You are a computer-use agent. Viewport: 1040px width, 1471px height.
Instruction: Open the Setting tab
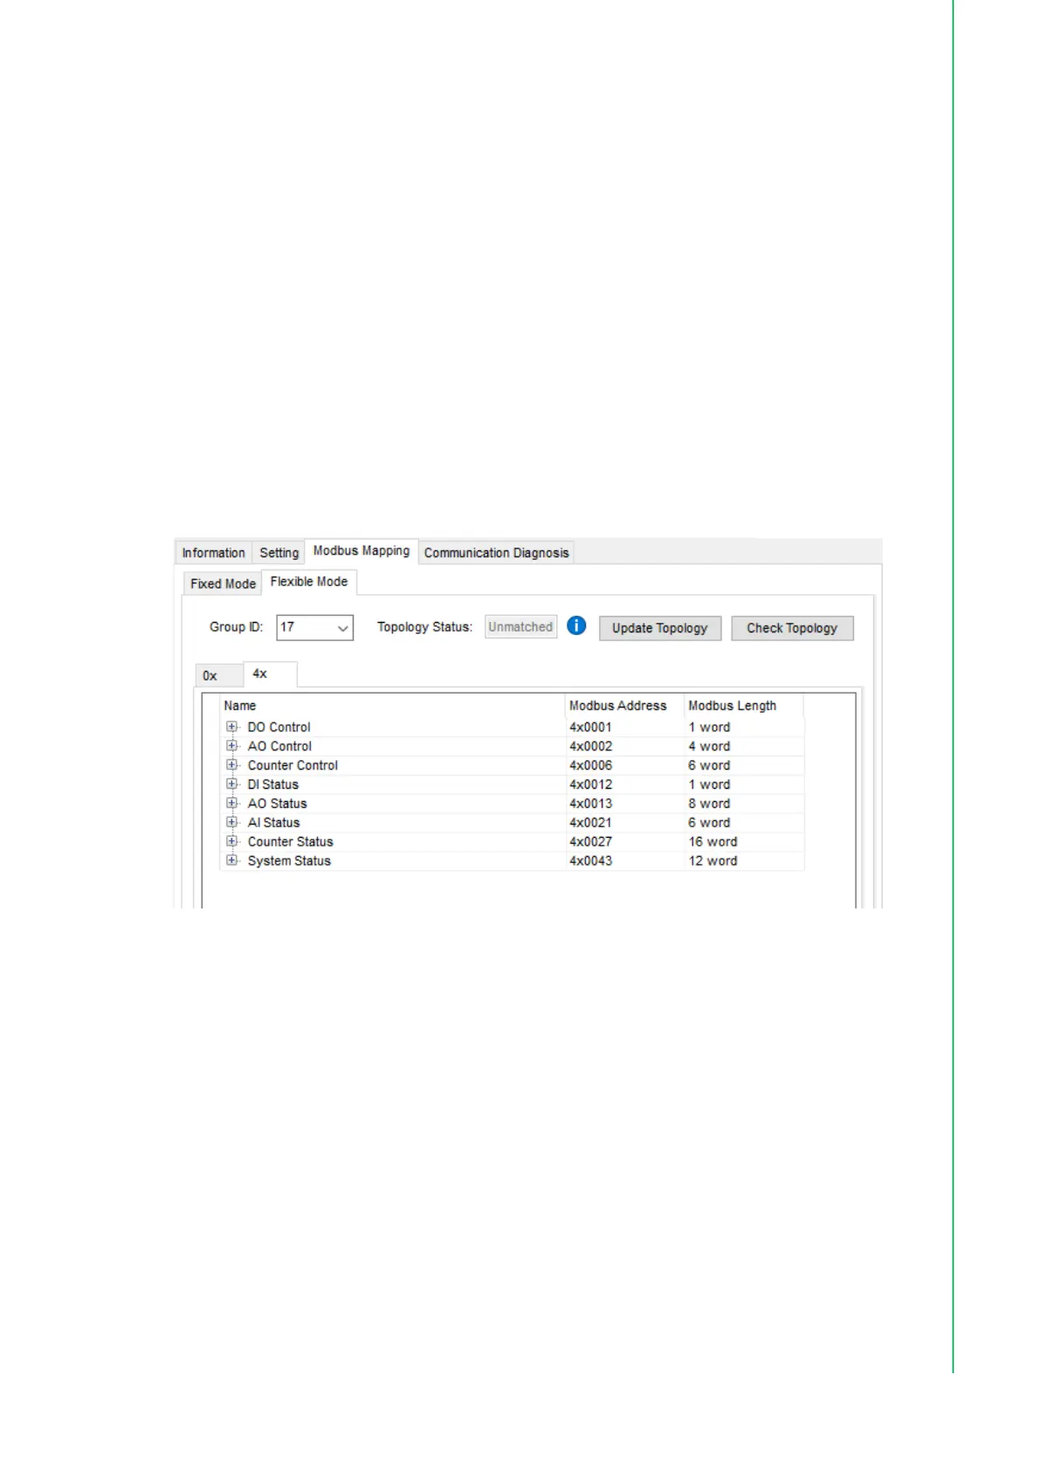279,553
